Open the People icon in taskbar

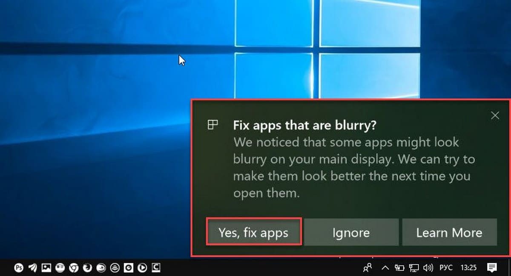[367, 268]
